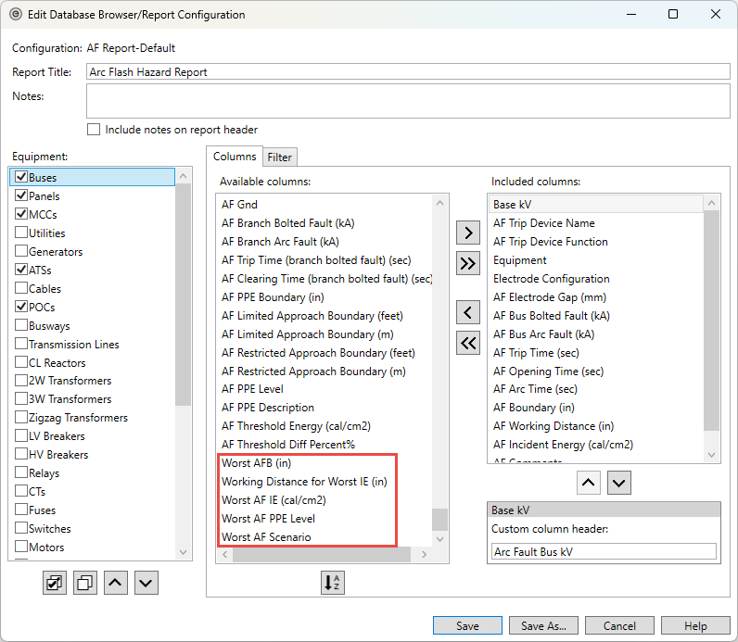The image size is (738, 642).
Task: Click the remove single column left arrow
Action: click(468, 312)
